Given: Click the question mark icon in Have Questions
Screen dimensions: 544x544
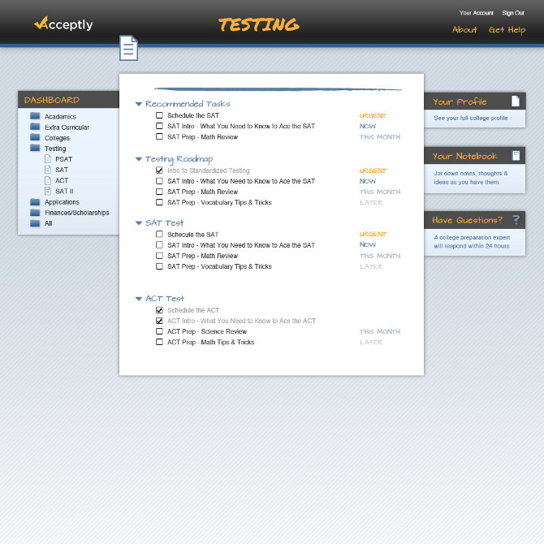Looking at the screenshot, I should pos(515,220).
